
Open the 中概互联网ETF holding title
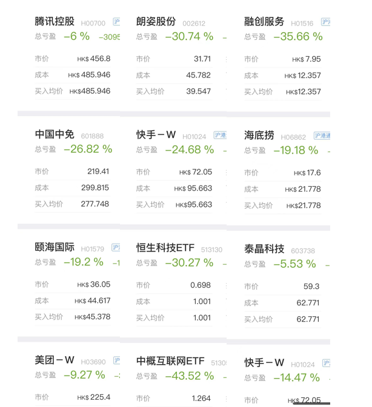[170, 361]
